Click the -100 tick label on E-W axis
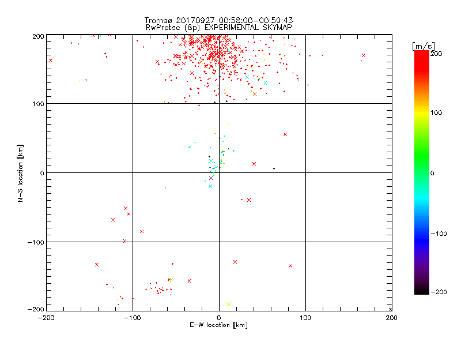 133,318
